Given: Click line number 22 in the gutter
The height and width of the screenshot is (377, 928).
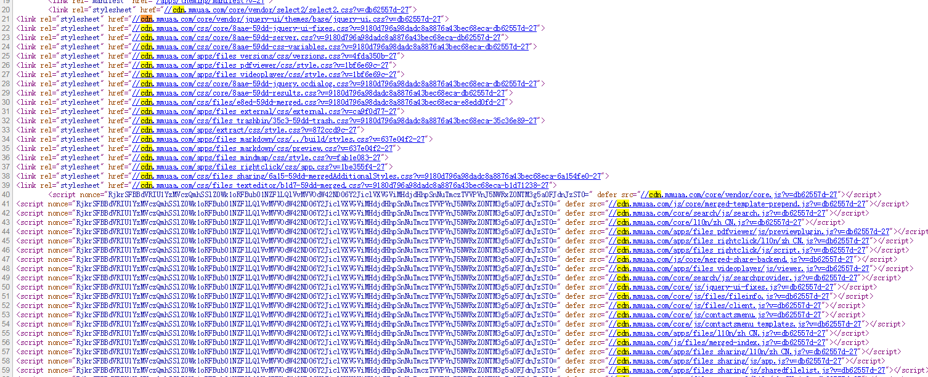Looking at the screenshot, I should click(7, 28).
